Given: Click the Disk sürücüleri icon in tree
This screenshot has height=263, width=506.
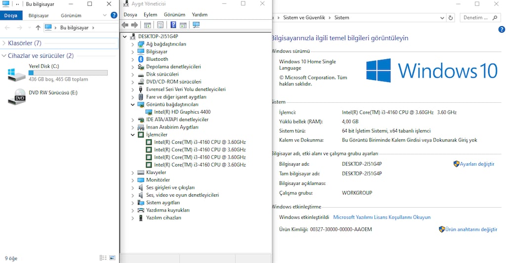Looking at the screenshot, I should click(141, 74).
